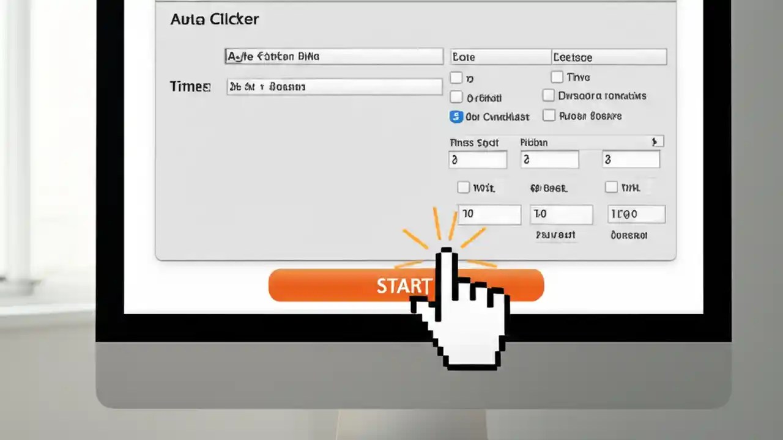The width and height of the screenshot is (783, 440).
Task: Uncheck the blue checked checkbox in the middle column
Action: tap(456, 116)
